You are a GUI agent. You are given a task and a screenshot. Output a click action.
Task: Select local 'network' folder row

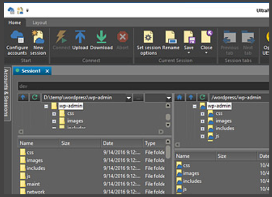[92, 192]
